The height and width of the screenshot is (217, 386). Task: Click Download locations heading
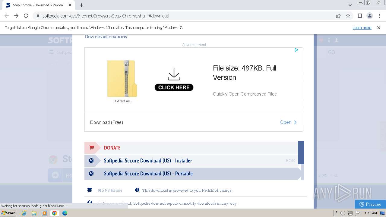[106, 37]
